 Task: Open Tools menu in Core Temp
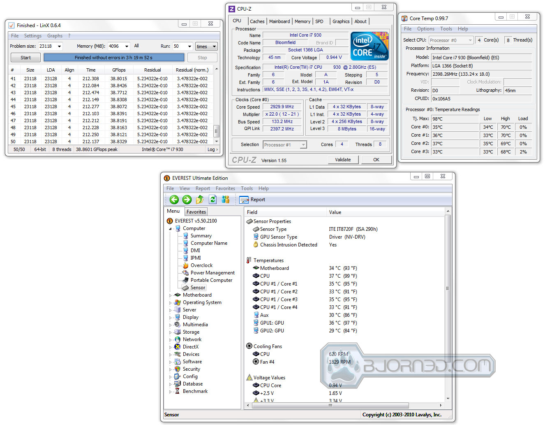pos(446,29)
